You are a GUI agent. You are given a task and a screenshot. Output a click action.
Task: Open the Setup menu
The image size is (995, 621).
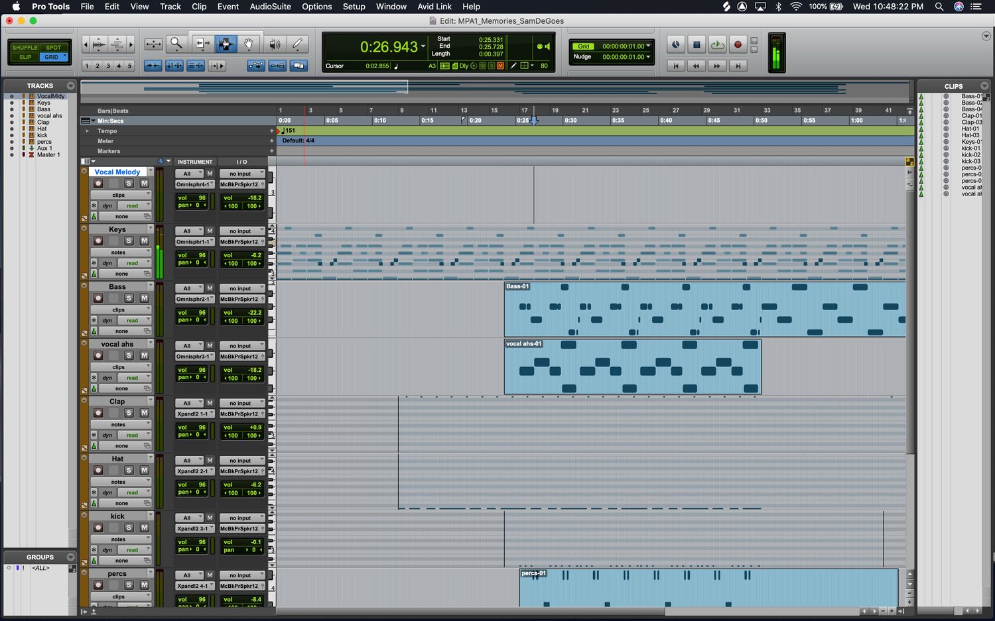pyautogui.click(x=354, y=7)
